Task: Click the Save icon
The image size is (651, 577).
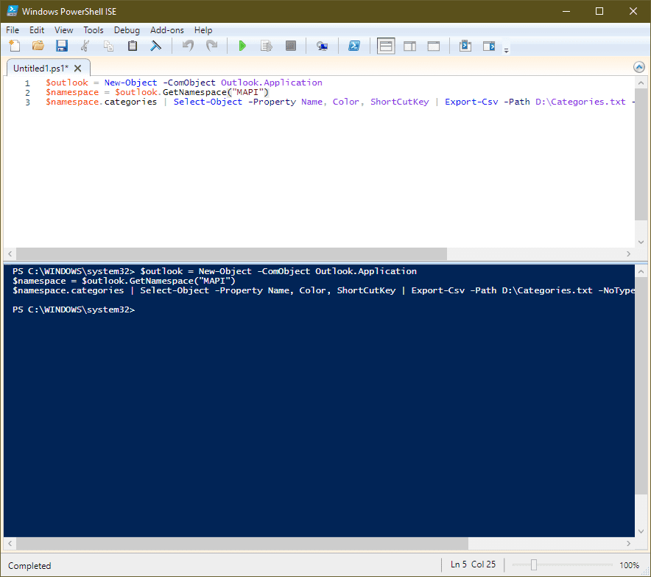Action: 62,45
